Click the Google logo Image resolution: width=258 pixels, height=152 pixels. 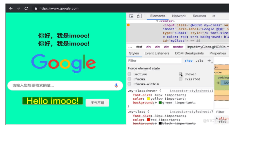pyautogui.click(x=64, y=63)
